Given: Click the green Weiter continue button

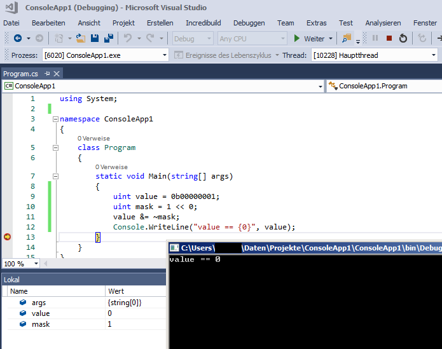Looking at the screenshot, I should (x=310, y=38).
